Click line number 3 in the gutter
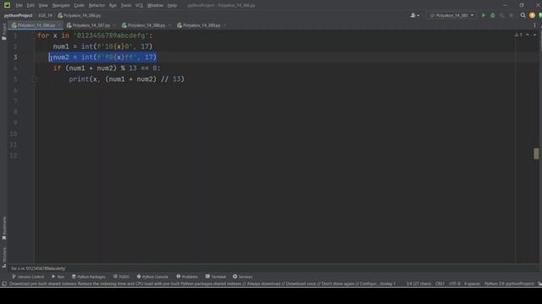The image size is (542, 304). pos(15,57)
